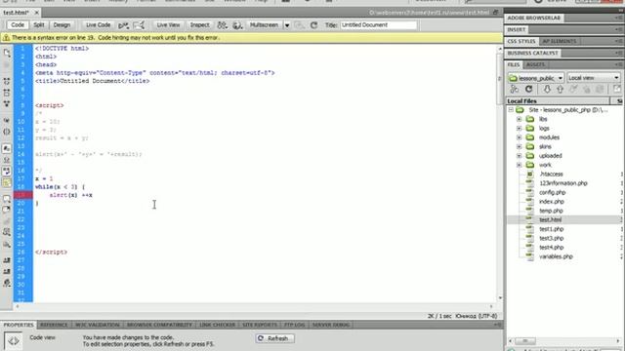The image size is (625, 351).
Task: Open Recent Snippets icon in coding toolbar
Action: 7,232
